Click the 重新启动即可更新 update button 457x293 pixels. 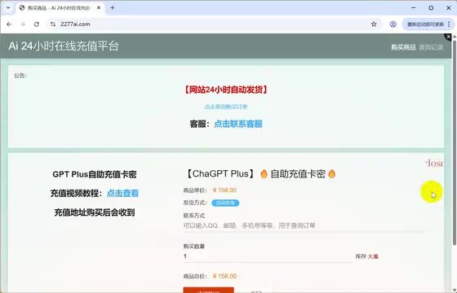coord(425,24)
